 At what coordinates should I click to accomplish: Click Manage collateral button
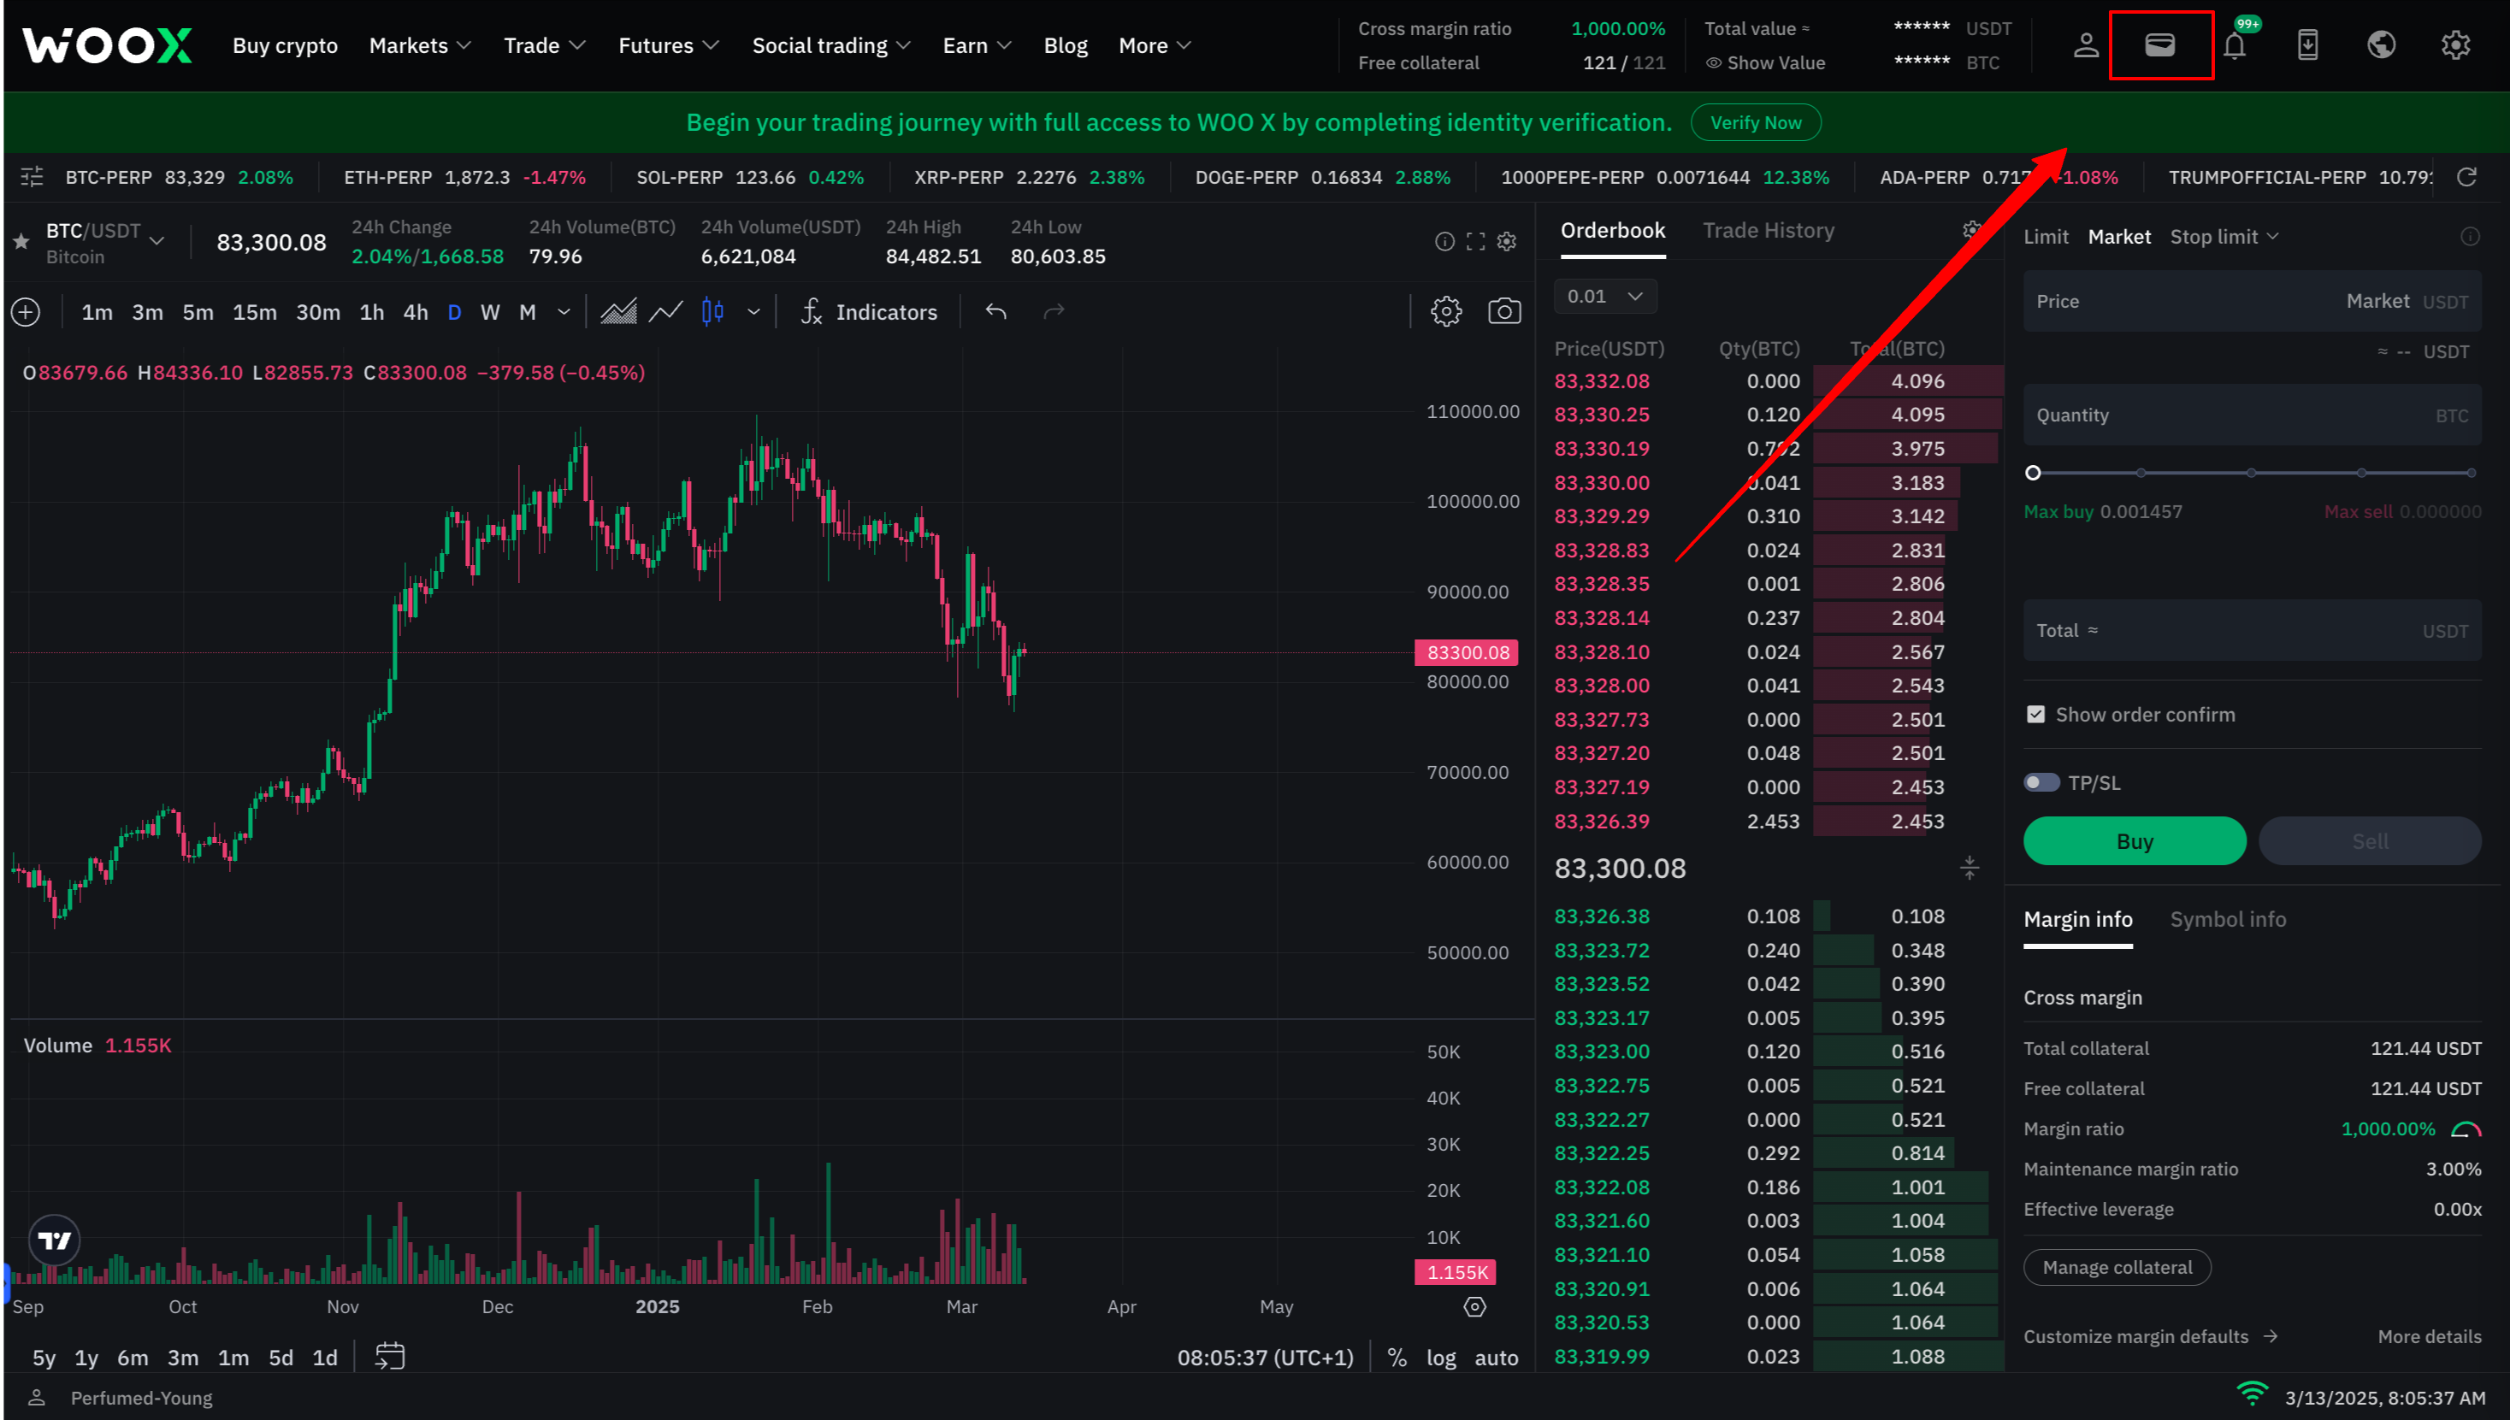pos(2116,1267)
